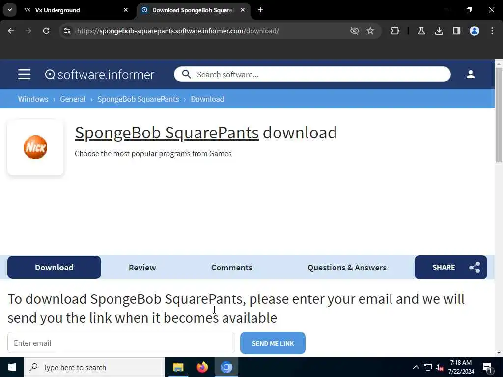Open the Questions & Answers tab
This screenshot has width=503, height=377.
click(347, 268)
